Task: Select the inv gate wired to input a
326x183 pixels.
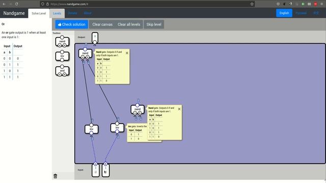Action: [92, 129]
